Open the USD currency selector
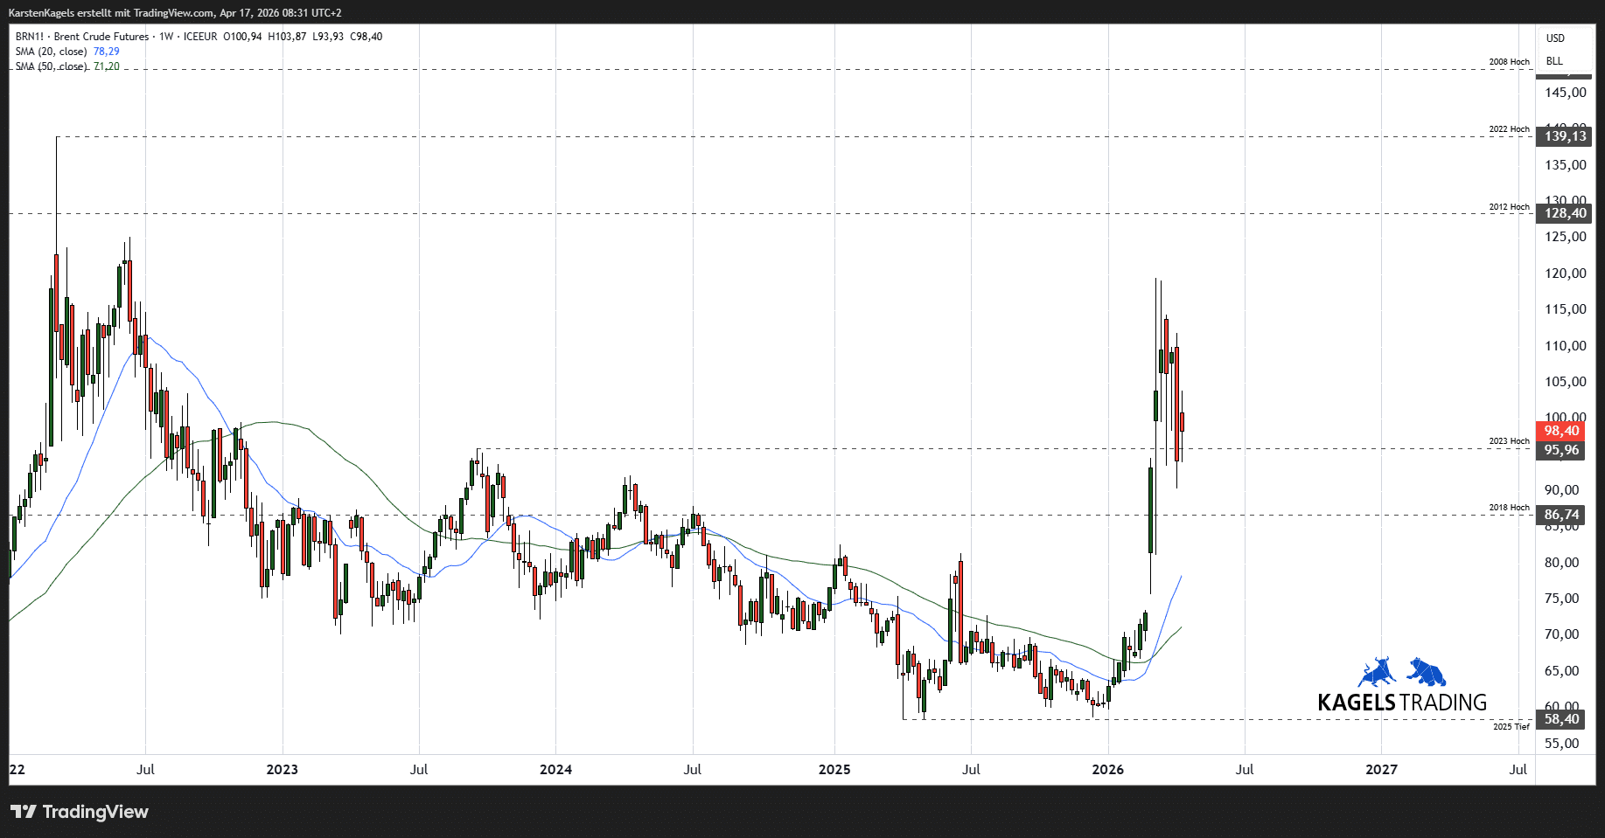The height and width of the screenshot is (838, 1605). tap(1555, 38)
